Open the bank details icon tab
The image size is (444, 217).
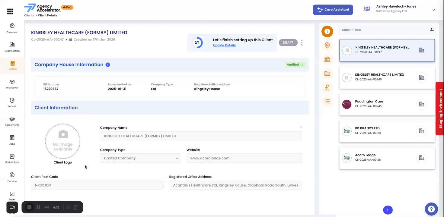[327, 59]
